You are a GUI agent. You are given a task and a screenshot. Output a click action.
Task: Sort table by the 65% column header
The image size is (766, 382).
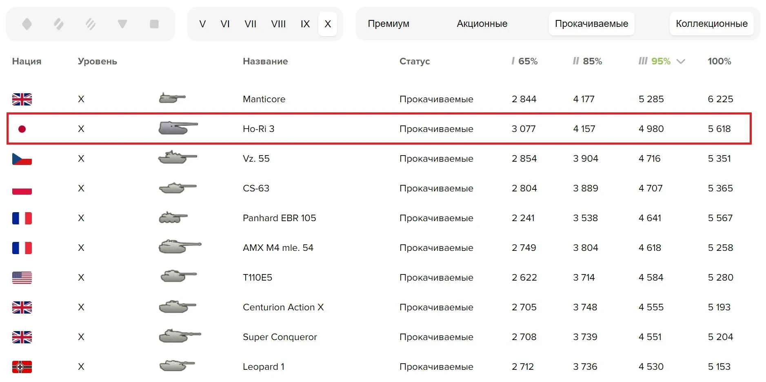525,61
